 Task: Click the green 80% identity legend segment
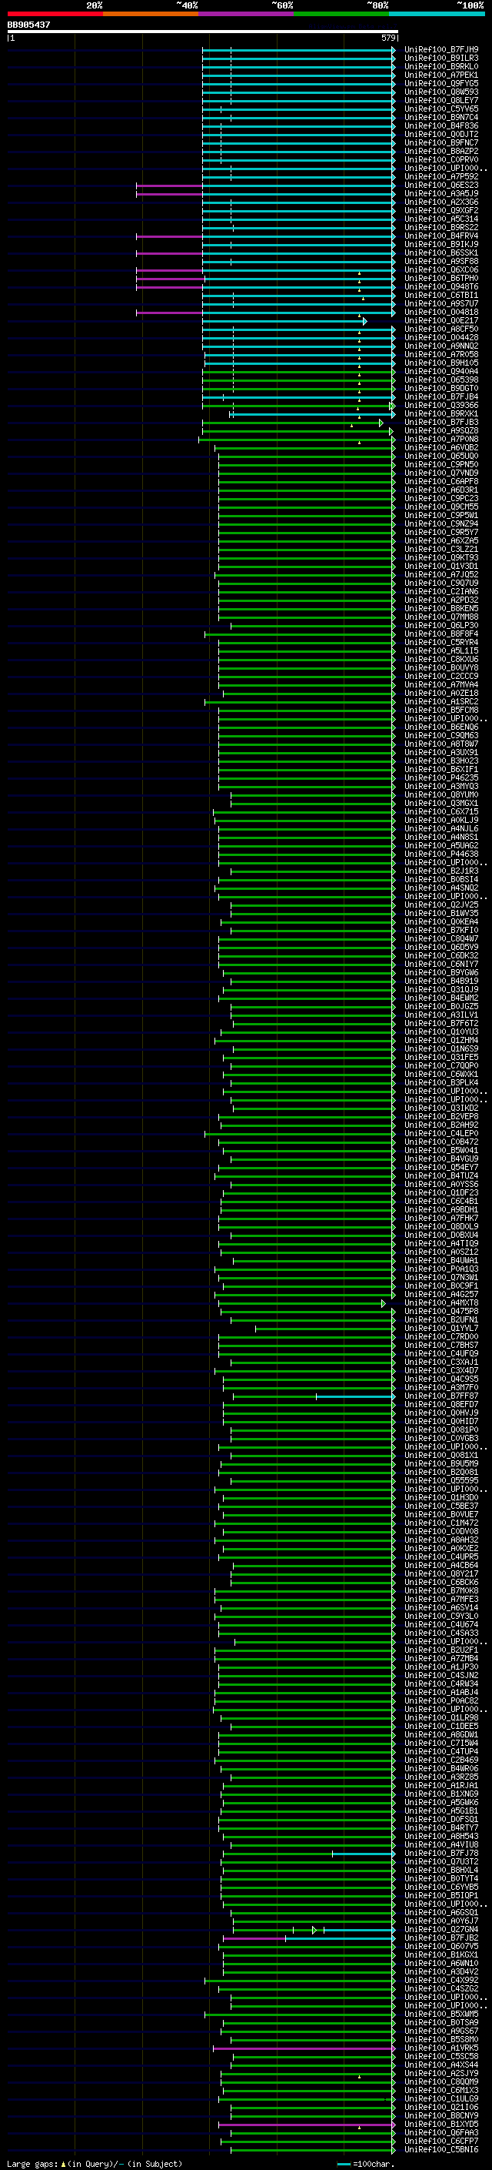click(x=341, y=14)
